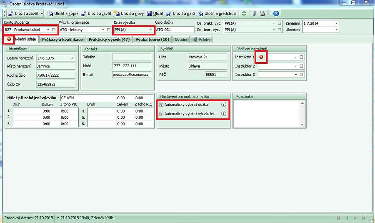Click the red warning icon next to Instruktor 1
Image resolution: width=375 pixels, height=223 pixels.
coord(261,57)
